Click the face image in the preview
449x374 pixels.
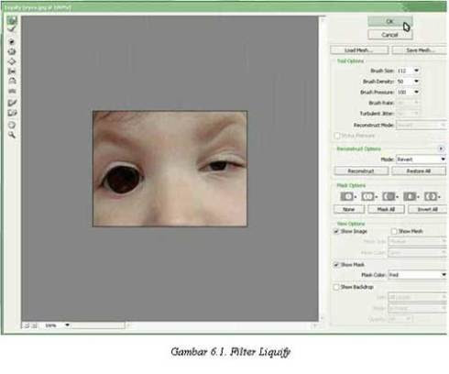click(170, 169)
